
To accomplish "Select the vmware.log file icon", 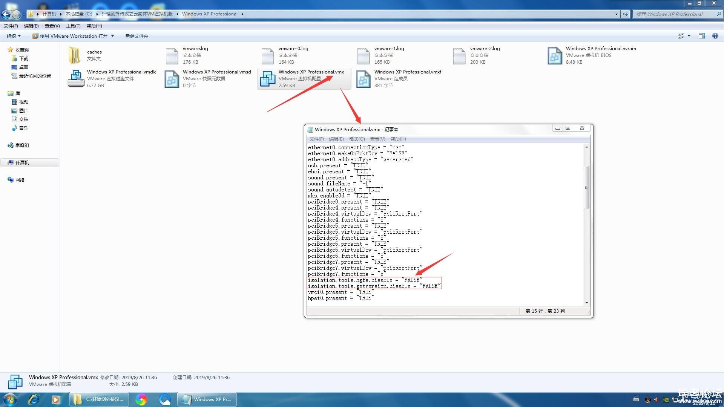I will click(172, 56).
